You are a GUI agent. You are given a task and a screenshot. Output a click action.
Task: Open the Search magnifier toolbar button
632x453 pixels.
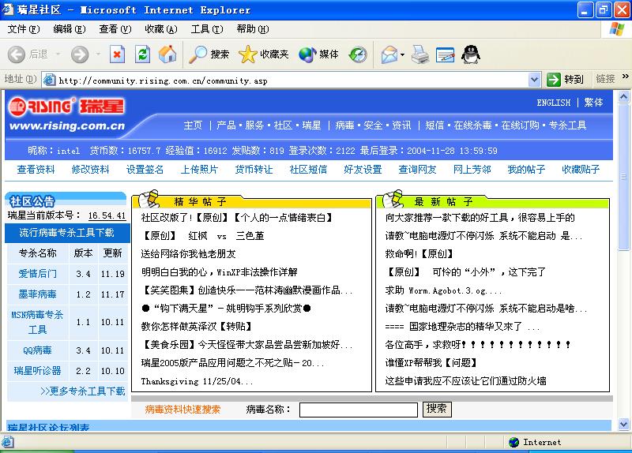click(209, 54)
